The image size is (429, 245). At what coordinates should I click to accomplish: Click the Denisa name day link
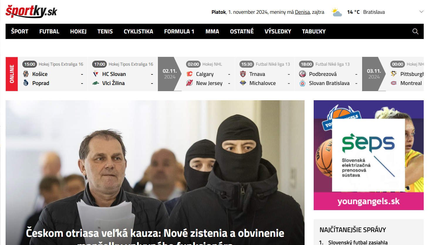click(x=302, y=12)
